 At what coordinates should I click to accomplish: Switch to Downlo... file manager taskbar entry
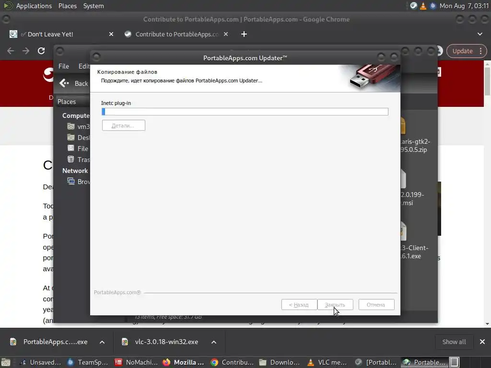pyautogui.click(x=280, y=362)
